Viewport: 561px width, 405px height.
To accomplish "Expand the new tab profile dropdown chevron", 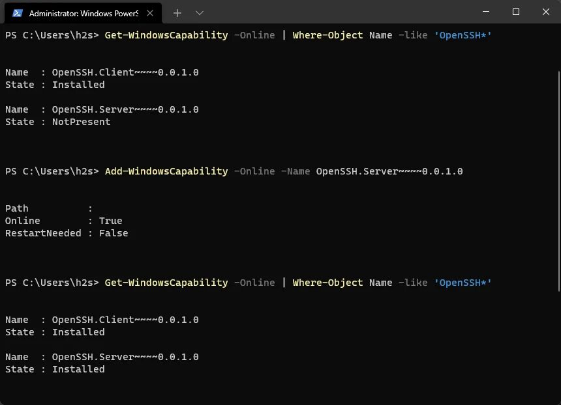I will 200,12.
